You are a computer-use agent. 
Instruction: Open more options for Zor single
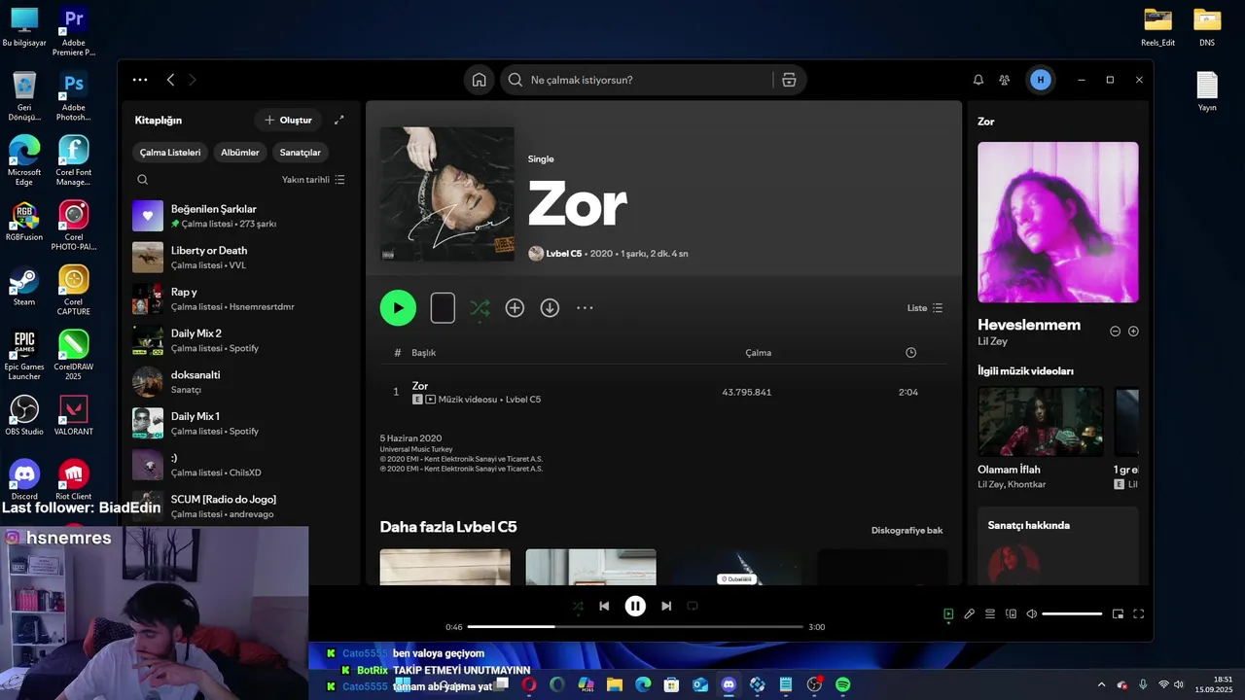(585, 308)
